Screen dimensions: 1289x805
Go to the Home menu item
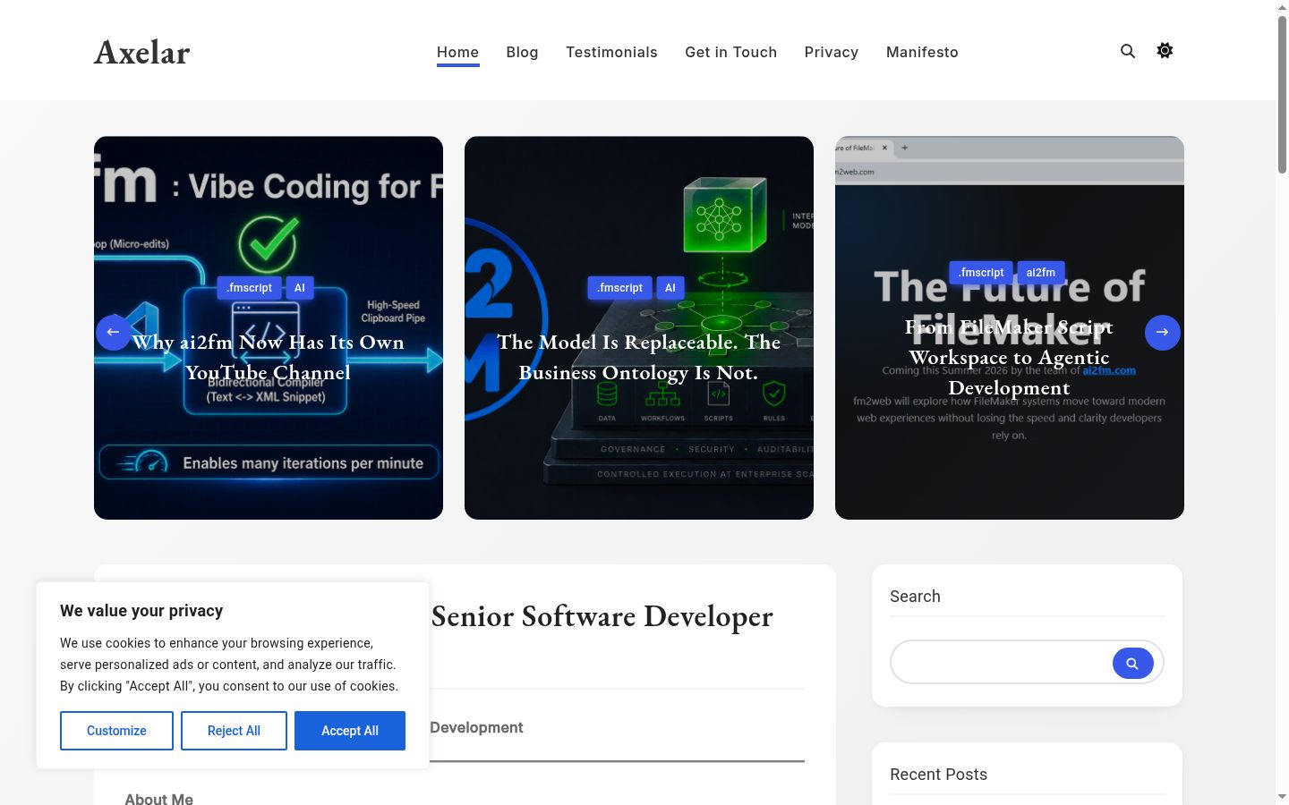coord(457,52)
